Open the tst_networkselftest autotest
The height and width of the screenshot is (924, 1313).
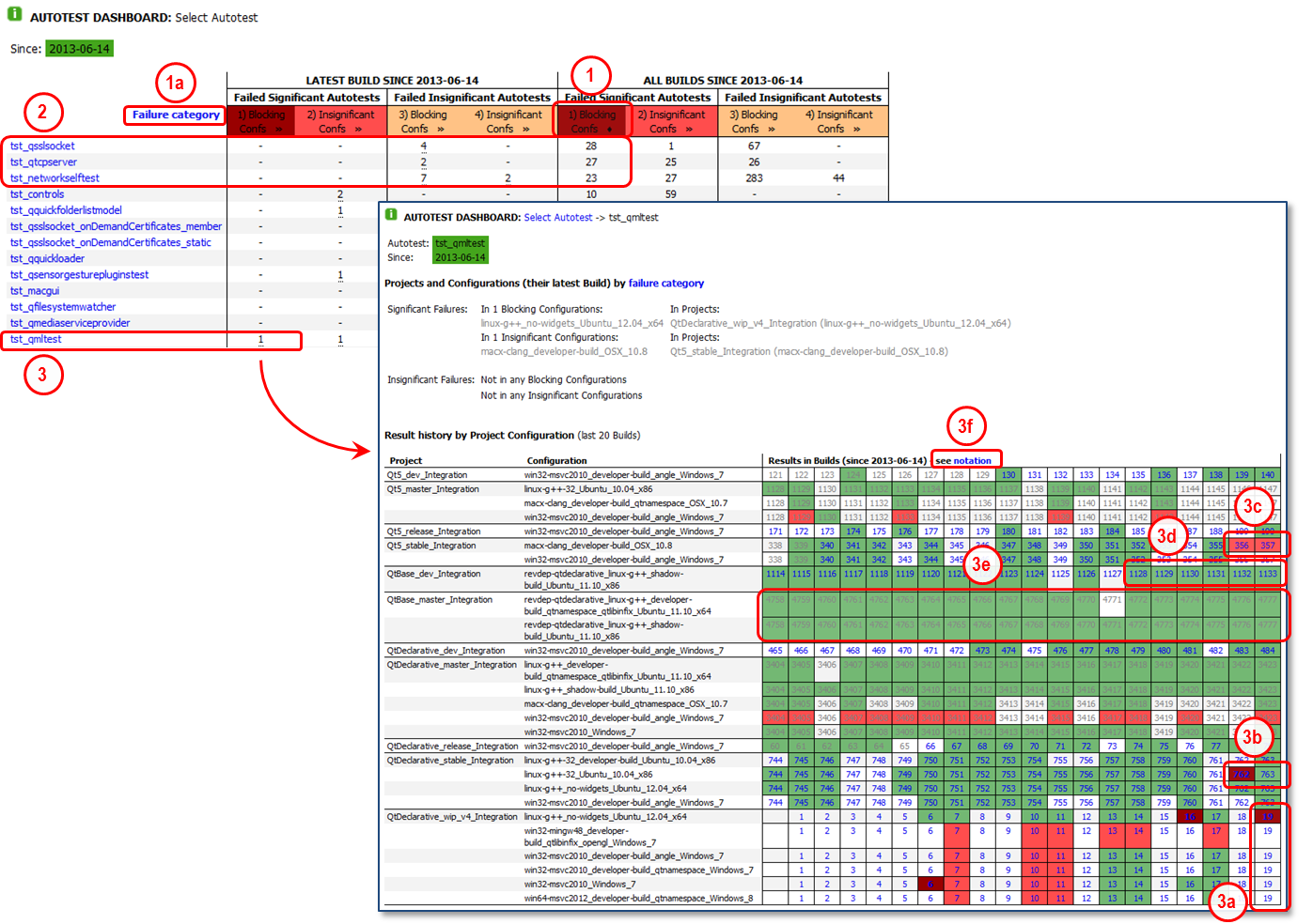coord(55,178)
